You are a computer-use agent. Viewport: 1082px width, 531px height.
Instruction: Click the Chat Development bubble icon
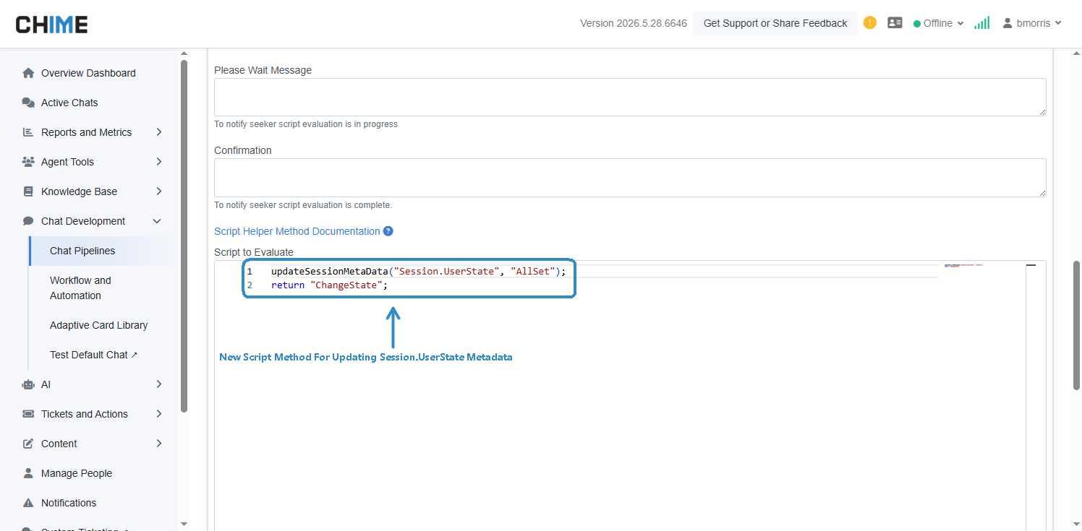pos(28,221)
